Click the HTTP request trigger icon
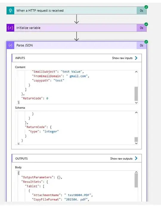Screen dimensions: 161x206 pos(10,10)
